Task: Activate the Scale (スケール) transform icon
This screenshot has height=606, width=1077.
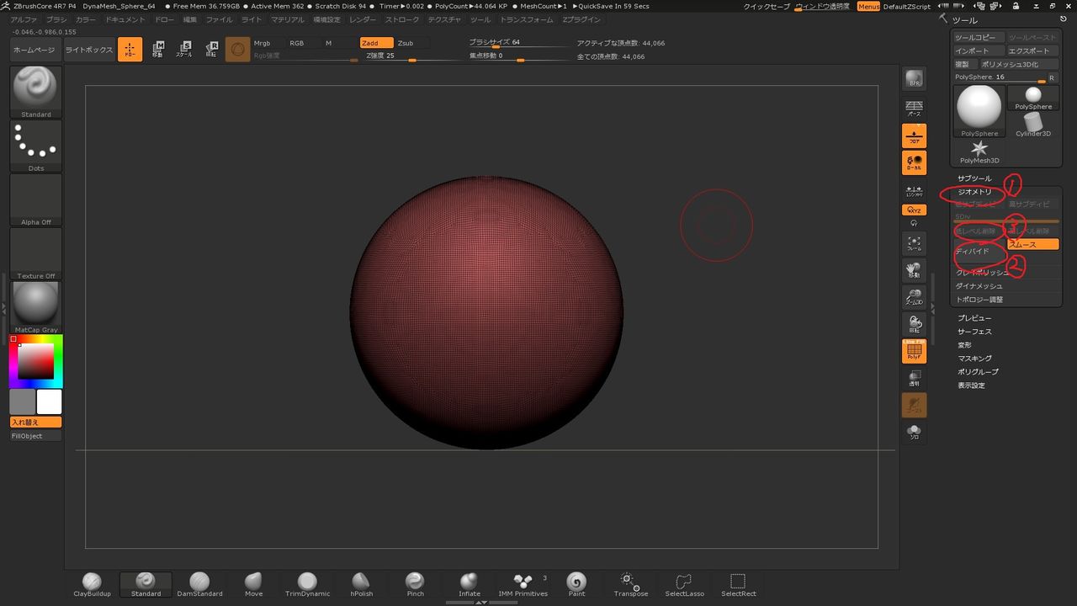Action: click(183, 50)
